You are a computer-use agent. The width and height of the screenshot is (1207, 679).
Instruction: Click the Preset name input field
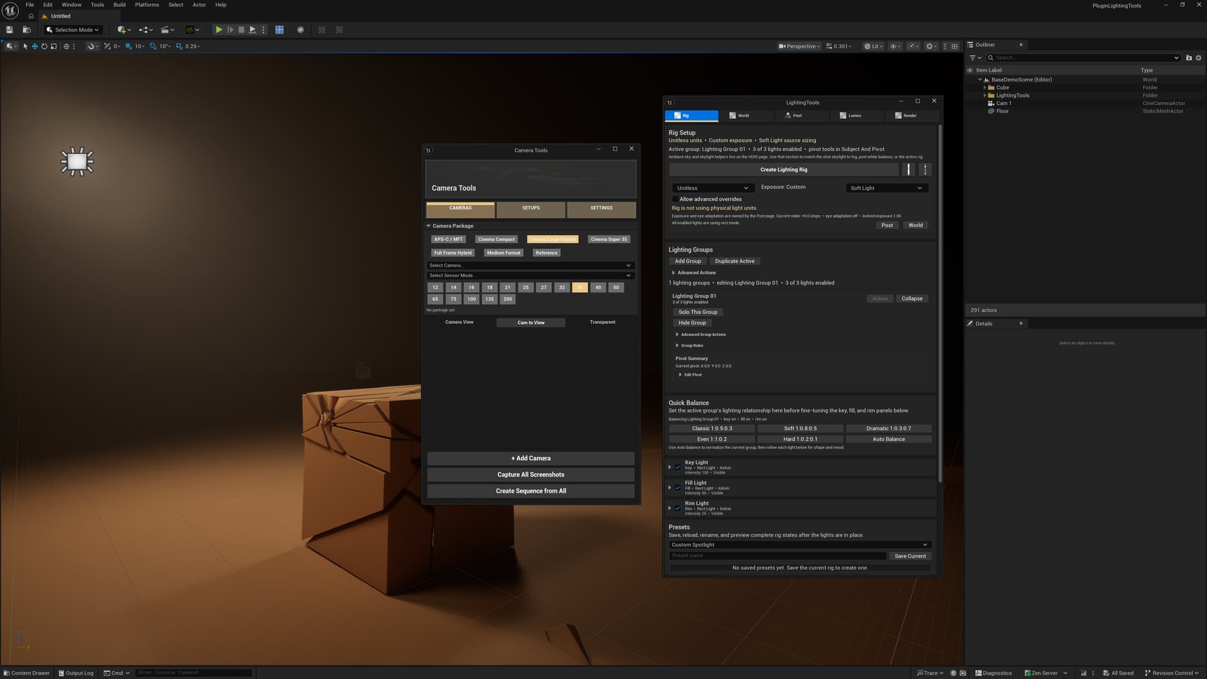pos(778,556)
